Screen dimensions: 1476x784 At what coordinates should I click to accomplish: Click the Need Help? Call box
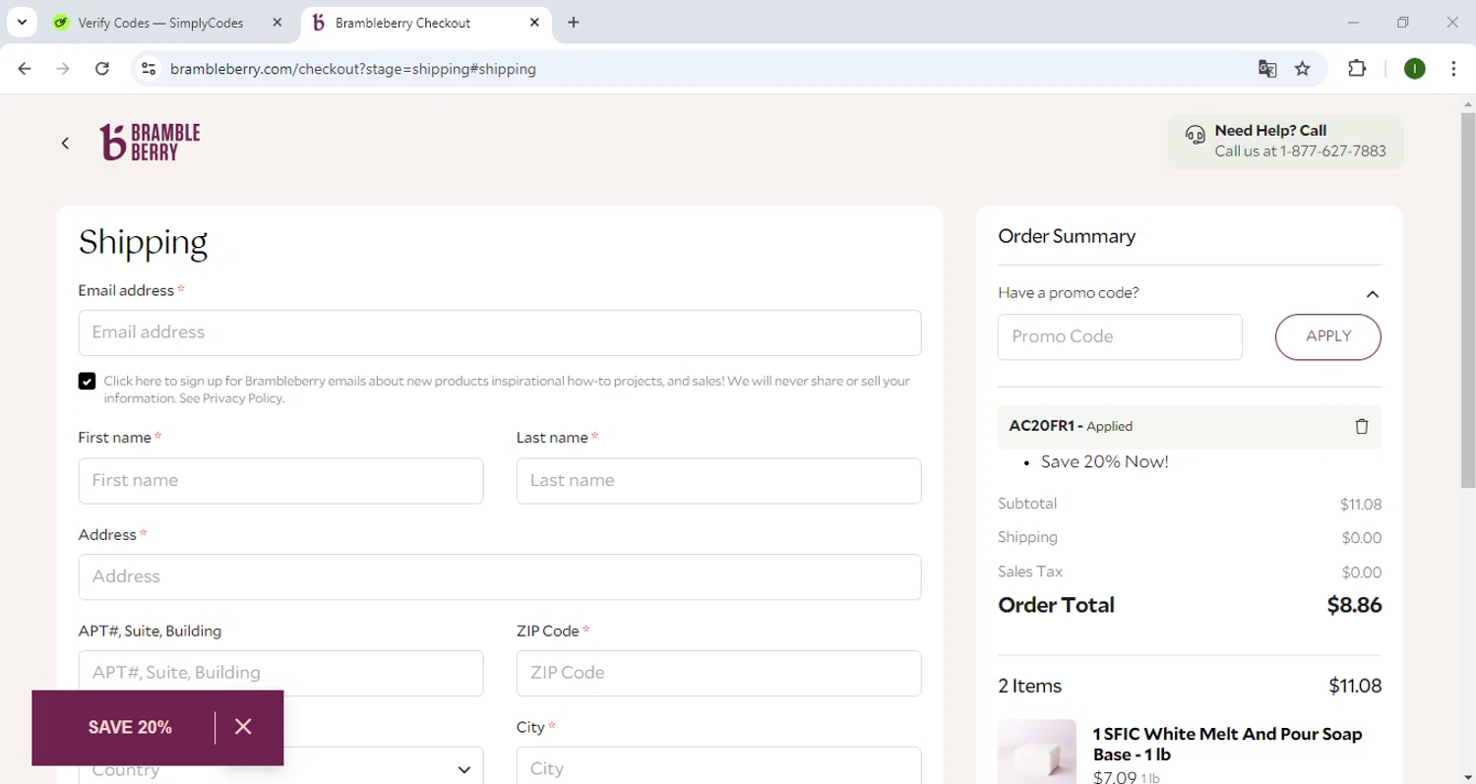pos(1285,142)
